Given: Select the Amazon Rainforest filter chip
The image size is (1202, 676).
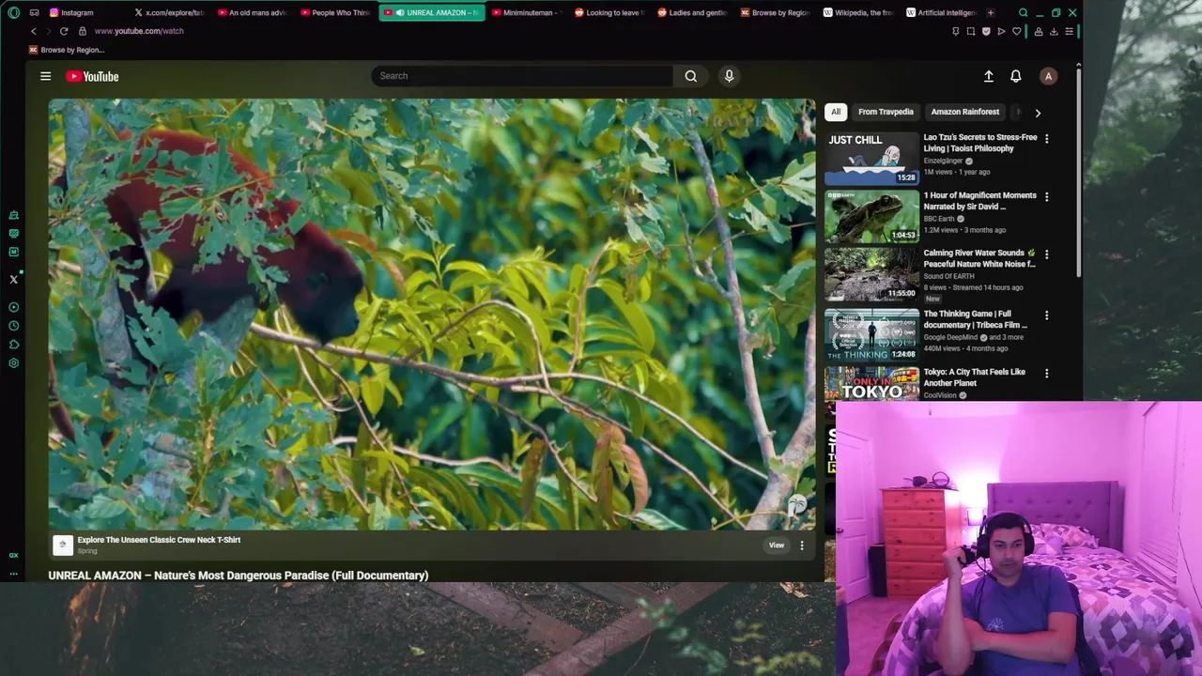Looking at the screenshot, I should pos(964,112).
